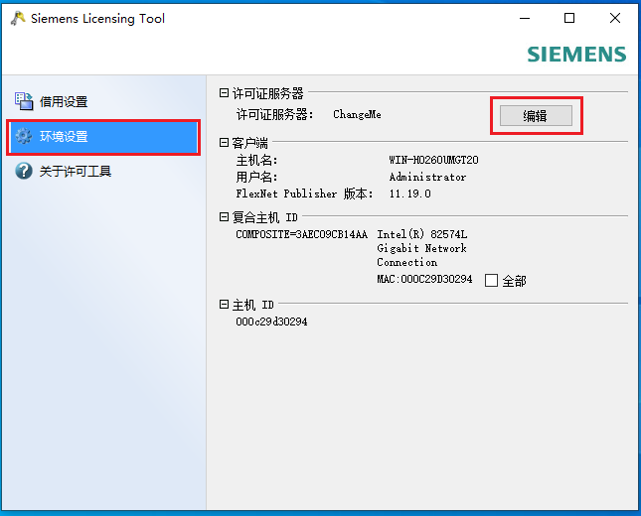Click the gear icon beside 环境设置
This screenshot has height=516, width=641.
coord(24,137)
